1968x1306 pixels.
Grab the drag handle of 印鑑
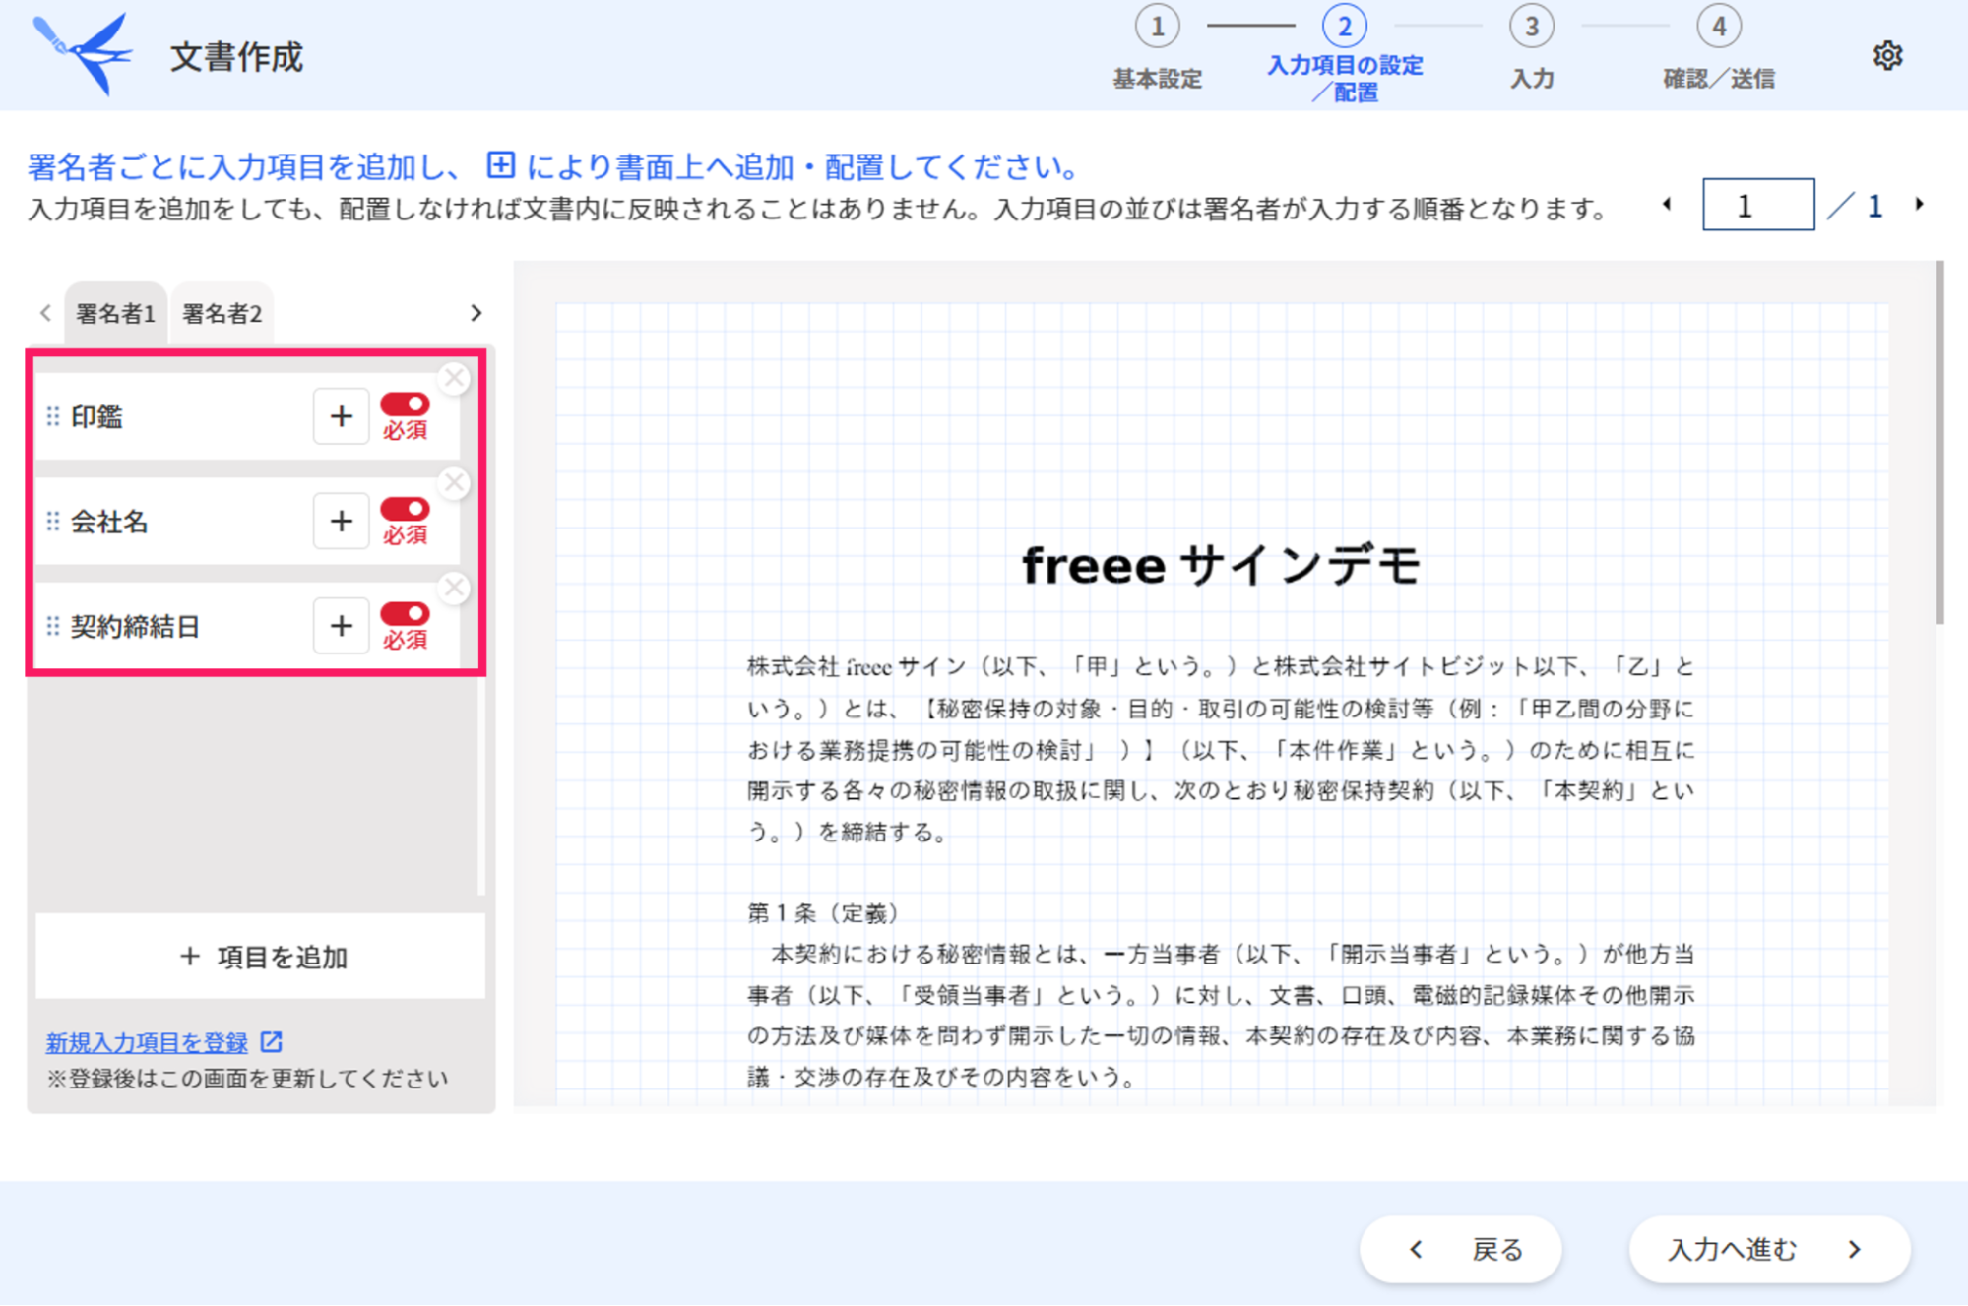(x=53, y=416)
